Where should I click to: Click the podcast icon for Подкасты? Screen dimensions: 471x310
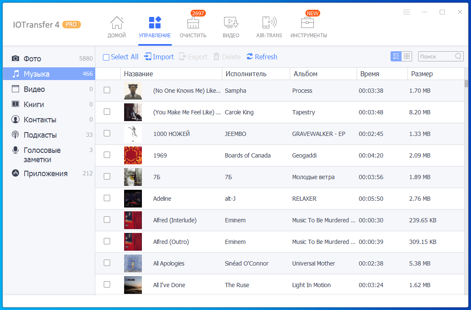tap(15, 135)
